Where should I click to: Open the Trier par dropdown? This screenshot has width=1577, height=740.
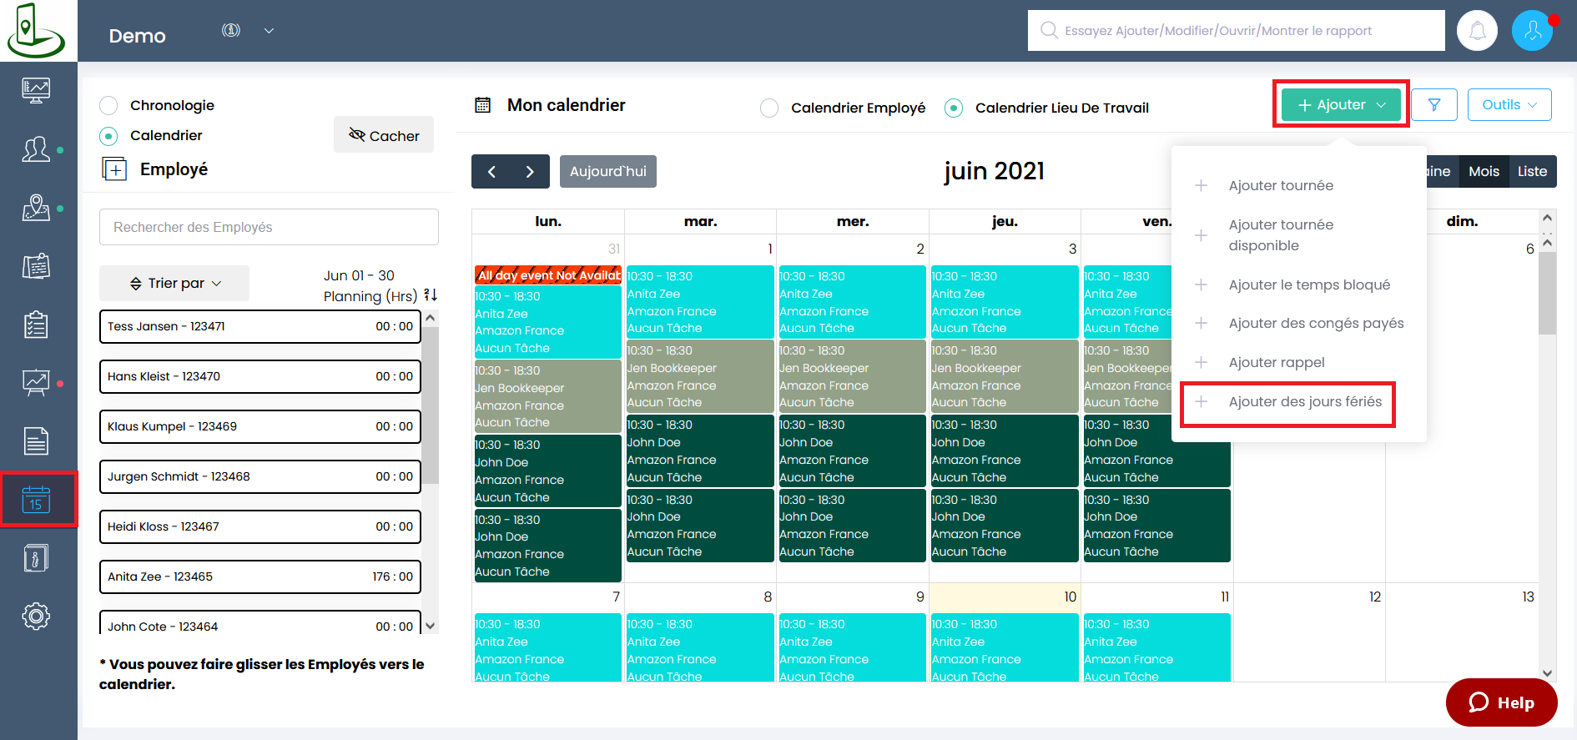tap(175, 284)
